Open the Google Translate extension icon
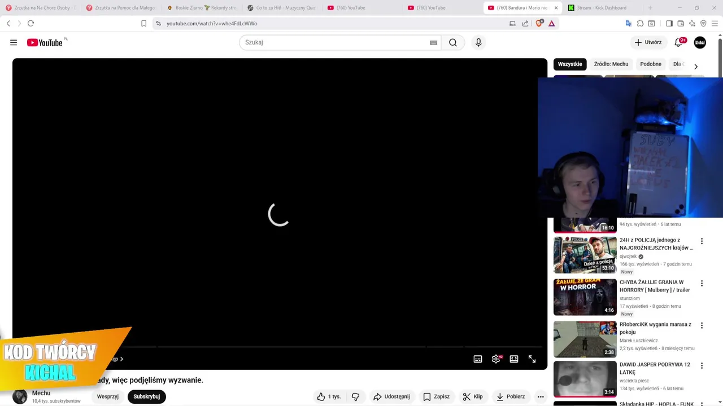This screenshot has width=723, height=406. (x=628, y=23)
